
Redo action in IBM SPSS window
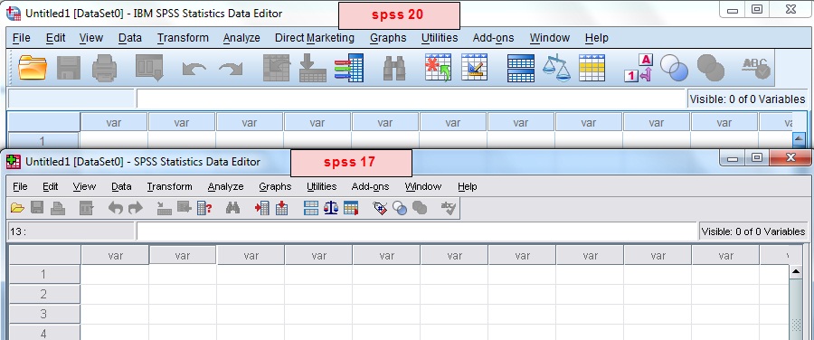(x=231, y=69)
